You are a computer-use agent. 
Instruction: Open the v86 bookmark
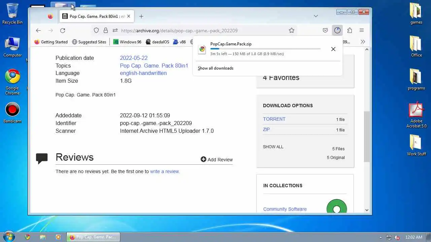point(179,42)
